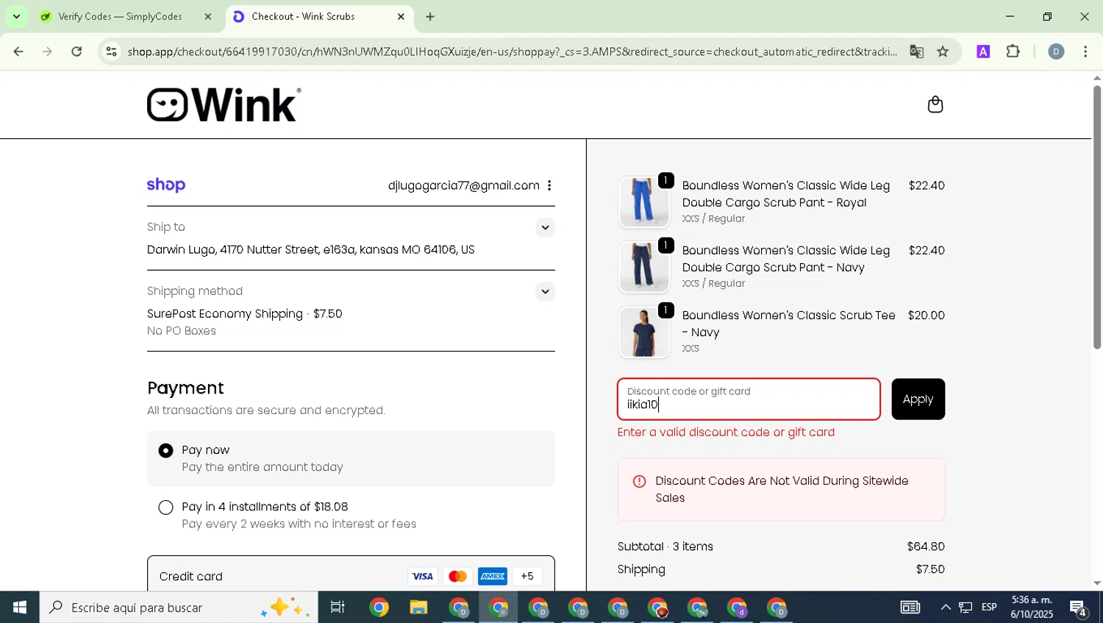The image size is (1103, 623).
Task: Open network tray icon
Action: pyautogui.click(x=965, y=608)
